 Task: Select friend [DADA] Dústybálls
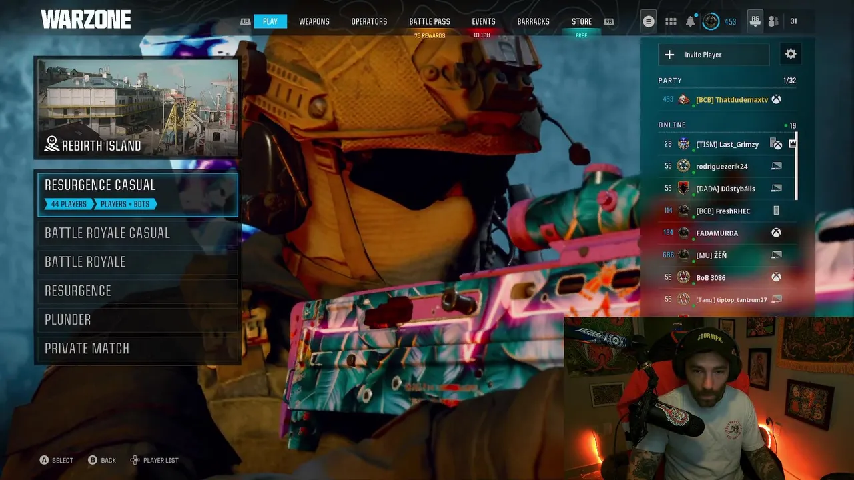tap(726, 189)
